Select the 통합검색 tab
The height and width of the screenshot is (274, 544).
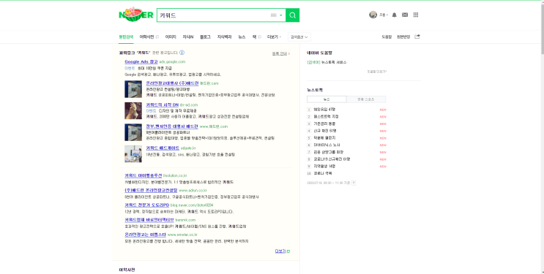(126, 37)
